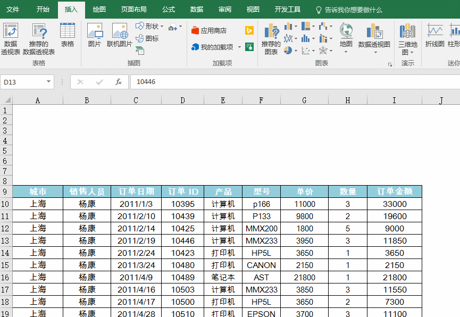Expand the Shapes (形状) dropdown arrow
The image size is (460, 317).
[162, 27]
